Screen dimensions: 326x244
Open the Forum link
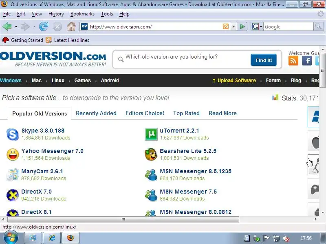(273, 81)
